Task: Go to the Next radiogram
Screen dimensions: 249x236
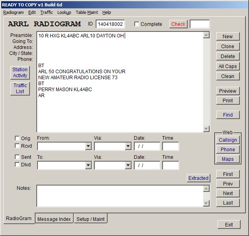Action: [x=228, y=193]
